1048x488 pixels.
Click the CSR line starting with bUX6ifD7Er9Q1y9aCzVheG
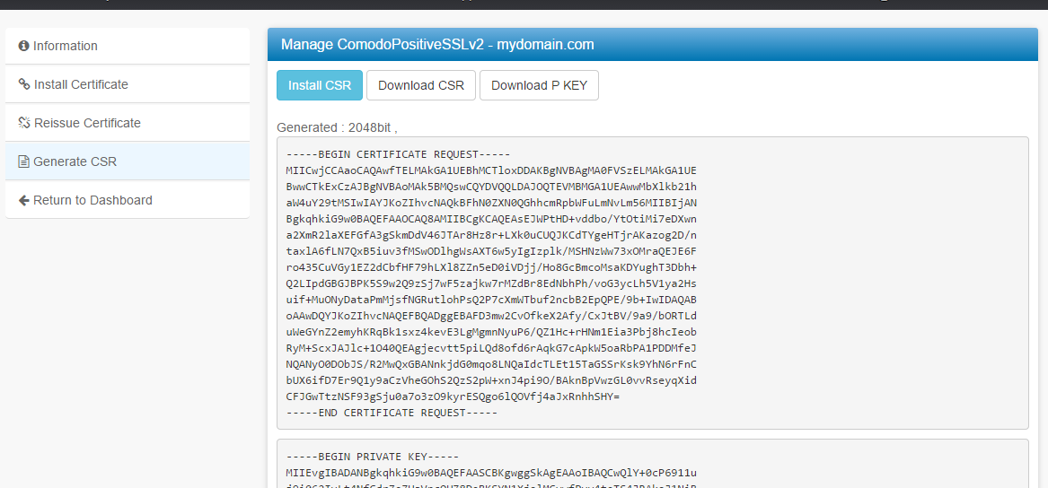coord(491,380)
